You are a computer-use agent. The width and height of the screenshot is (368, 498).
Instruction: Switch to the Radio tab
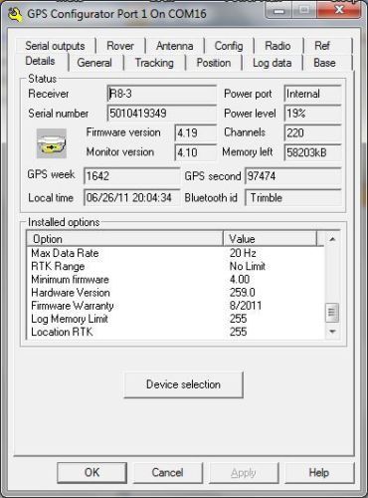point(277,46)
